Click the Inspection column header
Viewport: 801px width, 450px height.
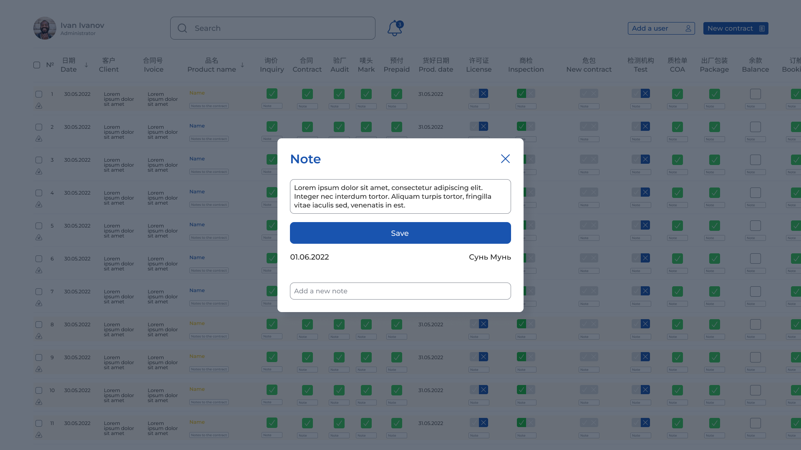(526, 65)
